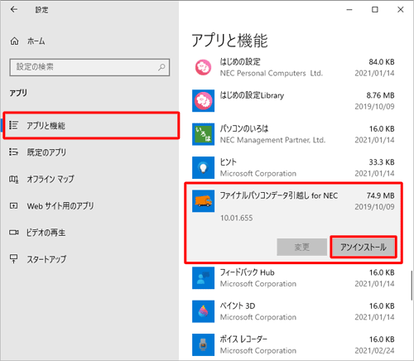Click the オフライン マップ map icon
This screenshot has height=361, width=414.
13,179
